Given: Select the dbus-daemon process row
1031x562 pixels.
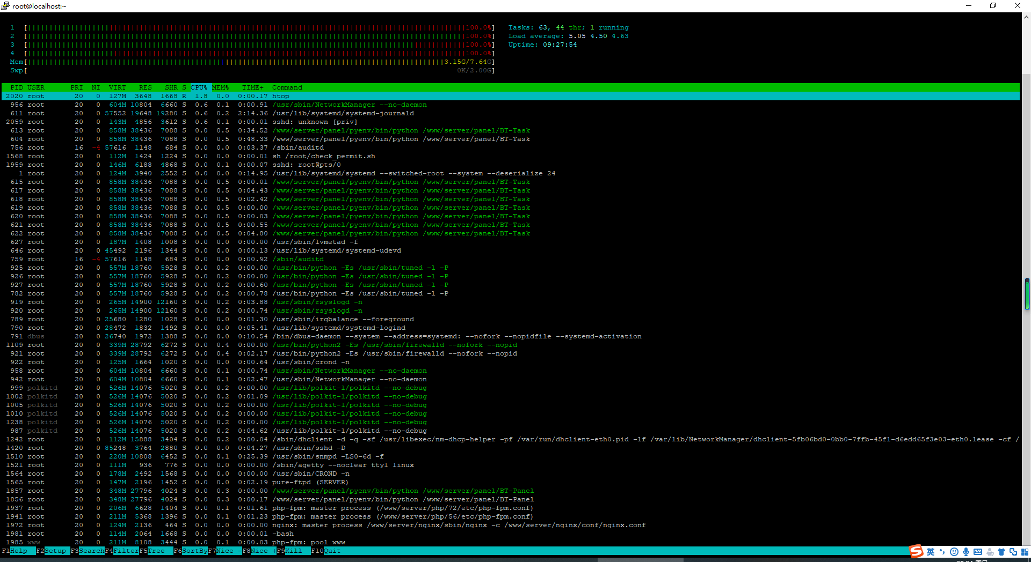Looking at the screenshot, I should coord(511,336).
